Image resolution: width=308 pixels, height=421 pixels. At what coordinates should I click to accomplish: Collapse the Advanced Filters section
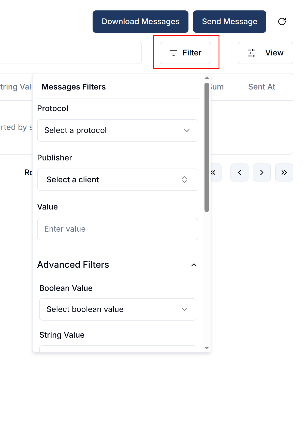(194, 265)
